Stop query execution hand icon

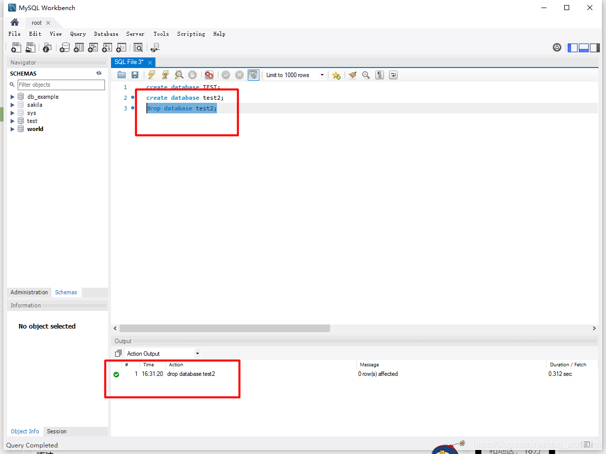(193, 75)
